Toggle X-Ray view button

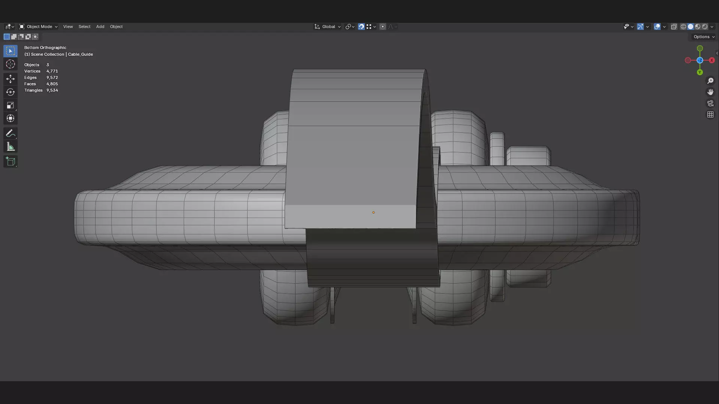(674, 27)
